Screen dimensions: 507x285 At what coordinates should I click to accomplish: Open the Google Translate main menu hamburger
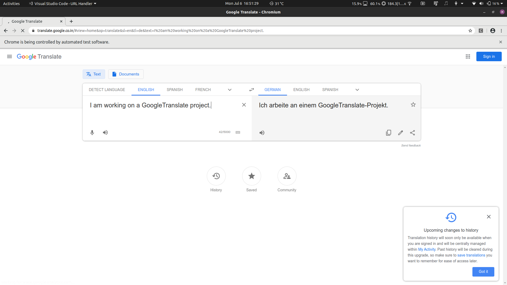tap(10, 56)
